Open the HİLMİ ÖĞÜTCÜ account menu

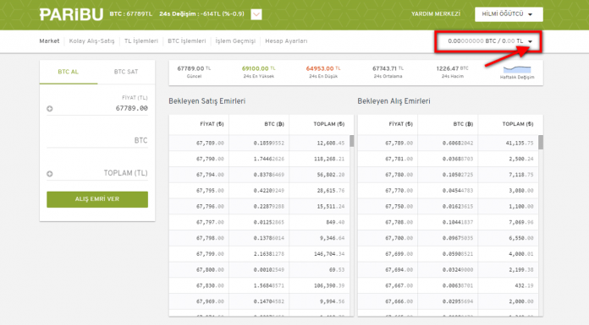509,14
